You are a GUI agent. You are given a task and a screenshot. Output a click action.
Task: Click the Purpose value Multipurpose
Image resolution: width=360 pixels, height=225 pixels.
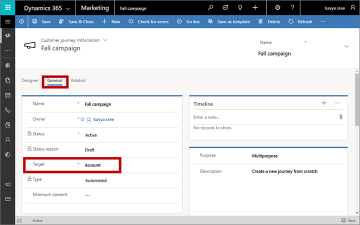click(264, 156)
